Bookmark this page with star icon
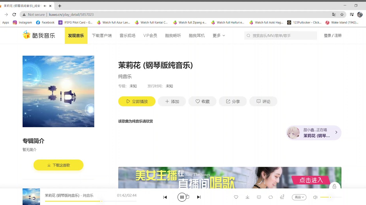Image resolution: width=366 pixels, height=205 pixels. (342, 15)
